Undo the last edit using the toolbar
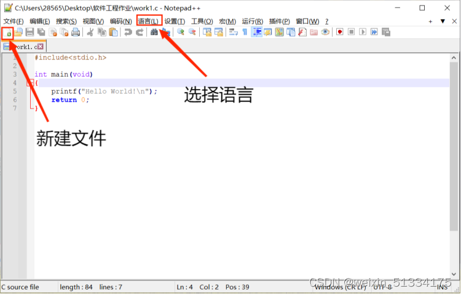This screenshot has width=461, height=294. tap(128, 32)
